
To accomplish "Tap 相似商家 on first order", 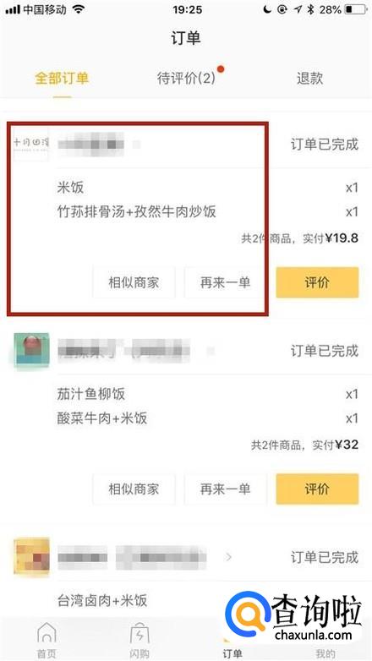I will (x=134, y=282).
